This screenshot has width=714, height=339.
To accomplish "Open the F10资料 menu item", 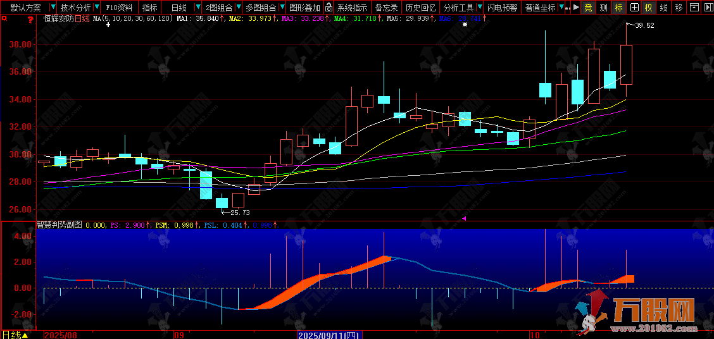I will (119, 8).
